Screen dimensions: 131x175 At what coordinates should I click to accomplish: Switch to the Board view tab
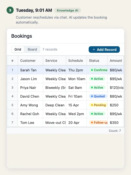coord(32,49)
